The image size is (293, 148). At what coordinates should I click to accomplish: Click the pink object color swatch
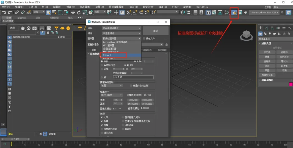pos(291,84)
